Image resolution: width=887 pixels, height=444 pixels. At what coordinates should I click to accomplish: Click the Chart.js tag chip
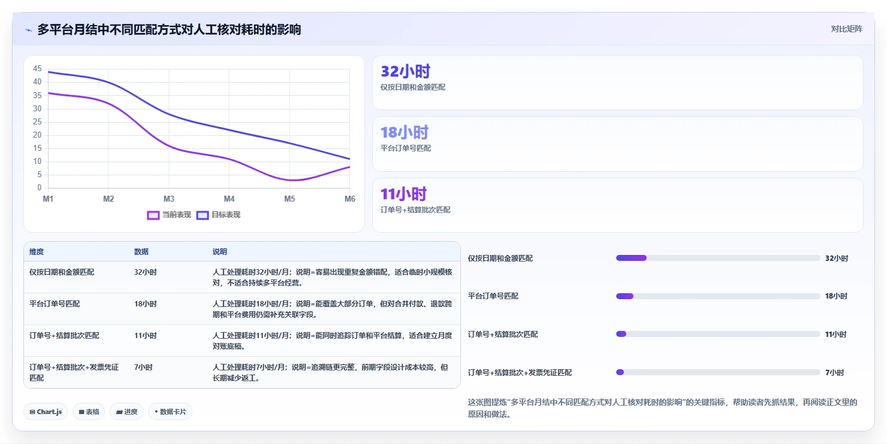(x=46, y=412)
